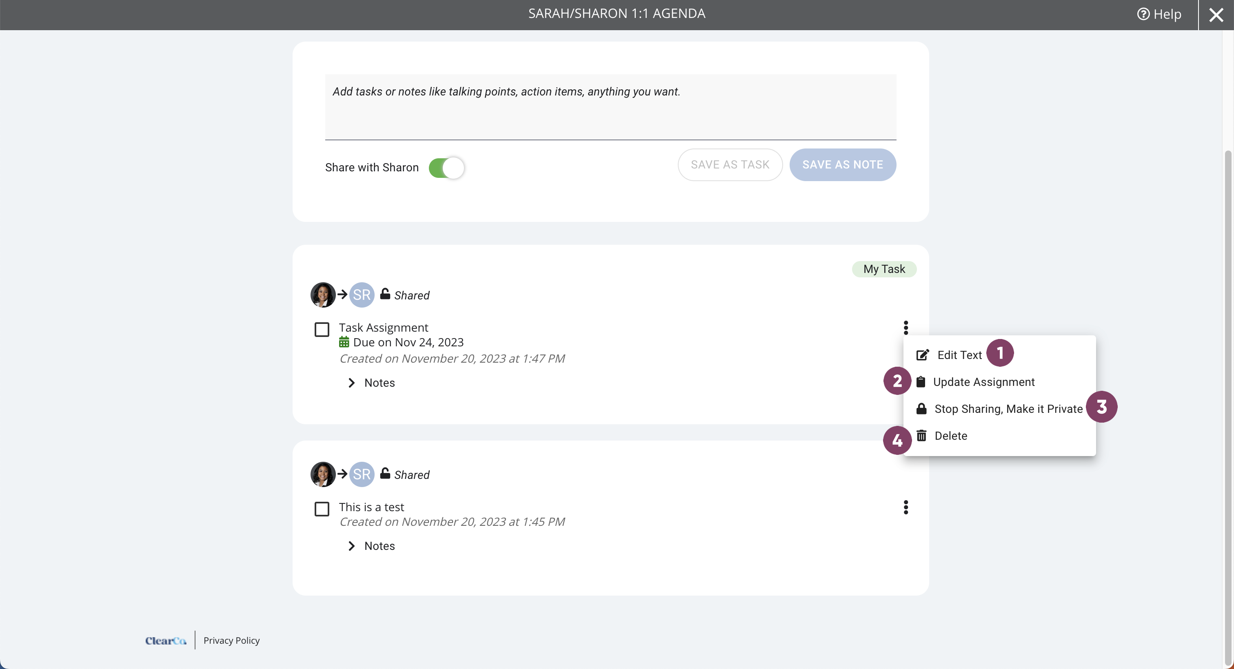Click the Edit Text pencil icon
Viewport: 1234px width, 669px height.
pos(923,355)
